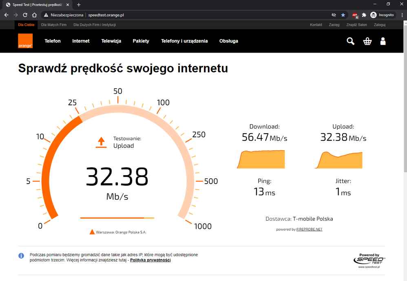This screenshot has width=407, height=281.
Task: Click the Zaloguj link
Action: [x=380, y=25]
